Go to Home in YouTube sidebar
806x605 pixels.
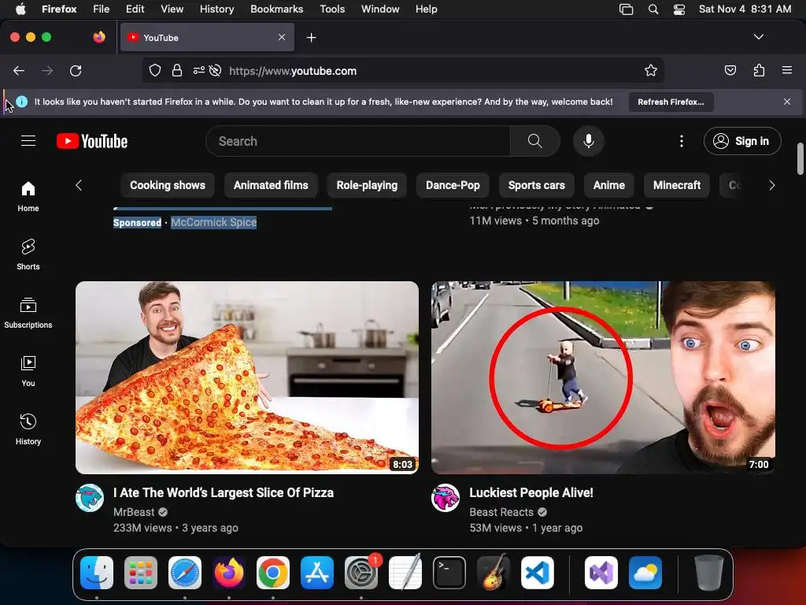[28, 196]
